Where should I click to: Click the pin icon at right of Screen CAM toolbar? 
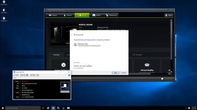point(69,75)
